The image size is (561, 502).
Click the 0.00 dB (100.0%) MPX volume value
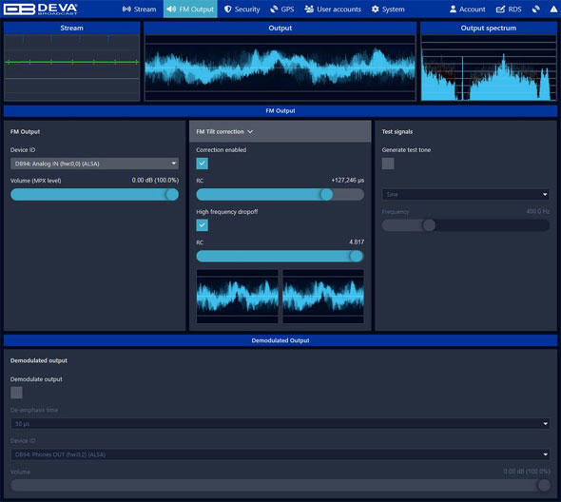(x=155, y=181)
